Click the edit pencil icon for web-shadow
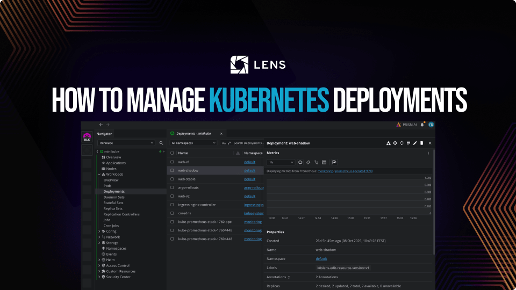This screenshot has height=290, width=516. click(415, 143)
